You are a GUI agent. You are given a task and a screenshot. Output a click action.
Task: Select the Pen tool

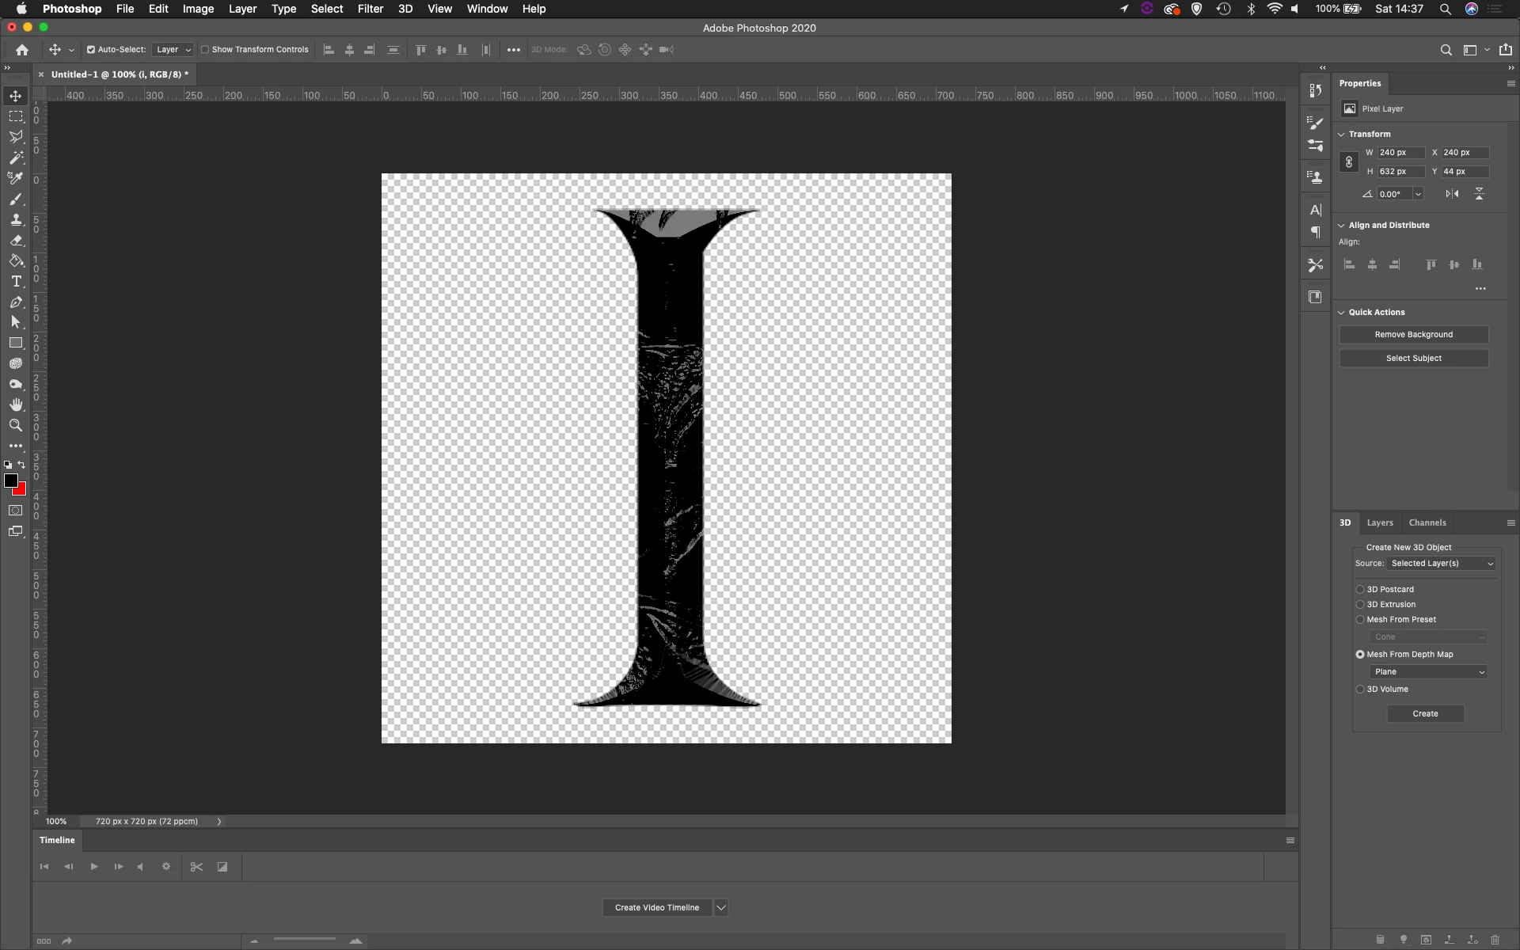pyautogui.click(x=16, y=302)
